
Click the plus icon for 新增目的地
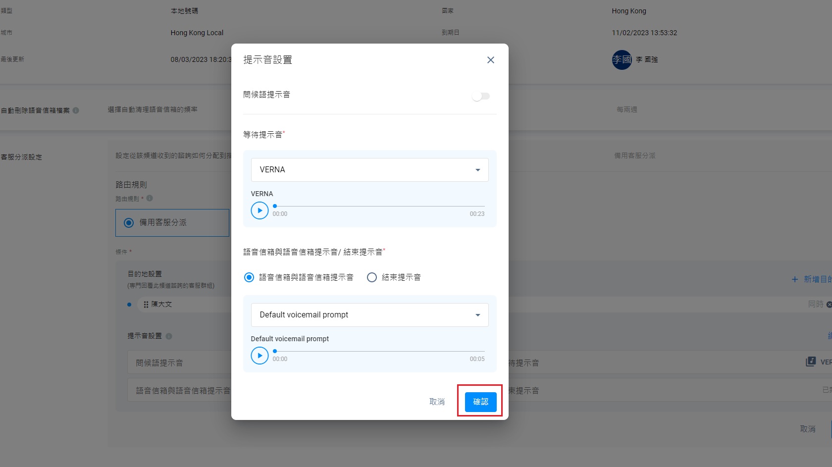tap(794, 279)
